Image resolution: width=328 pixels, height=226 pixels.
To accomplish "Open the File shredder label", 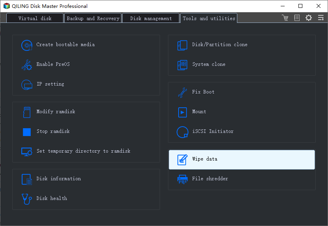I will point(210,179).
